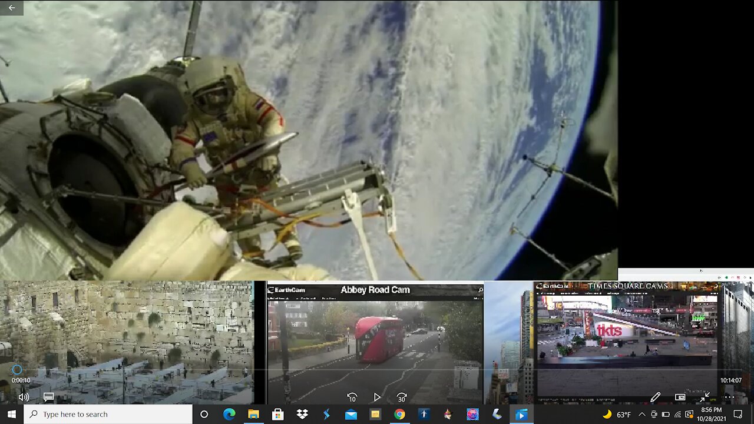Switch to Google Chrome in the taskbar
This screenshot has width=754, height=424.
399,414
